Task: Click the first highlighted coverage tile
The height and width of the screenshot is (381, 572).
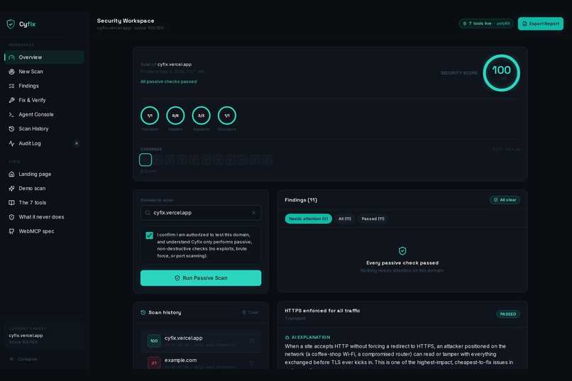Action: coord(145,160)
